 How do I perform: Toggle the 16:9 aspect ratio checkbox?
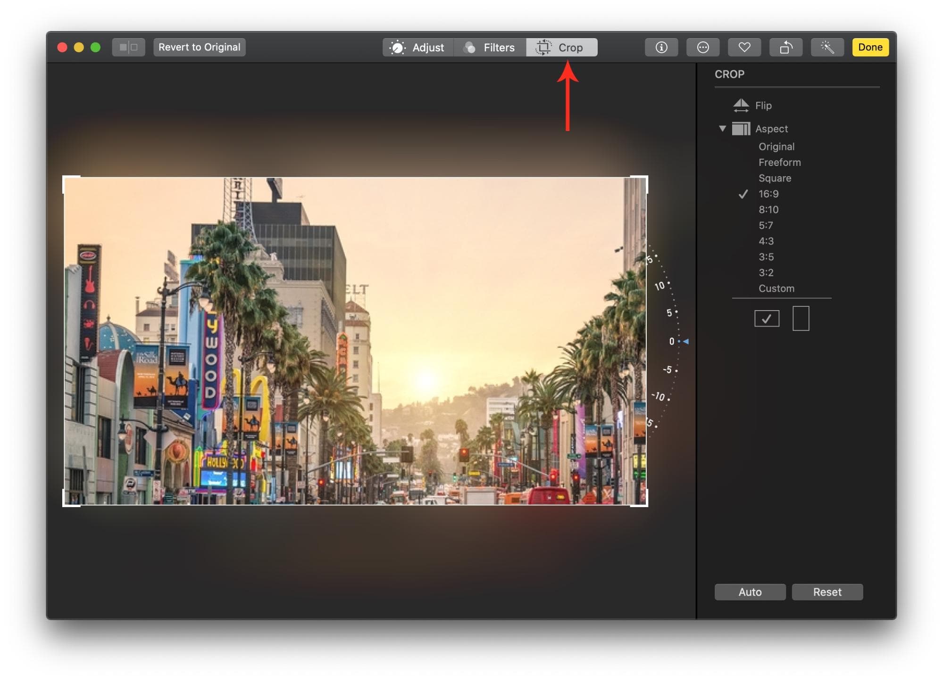744,193
